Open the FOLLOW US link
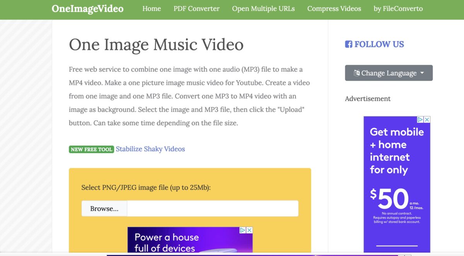The height and width of the screenshot is (256, 464). pyautogui.click(x=379, y=44)
